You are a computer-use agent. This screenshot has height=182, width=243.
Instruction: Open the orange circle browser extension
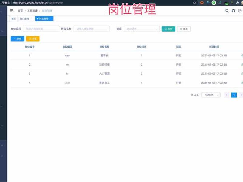(x=202, y=3)
